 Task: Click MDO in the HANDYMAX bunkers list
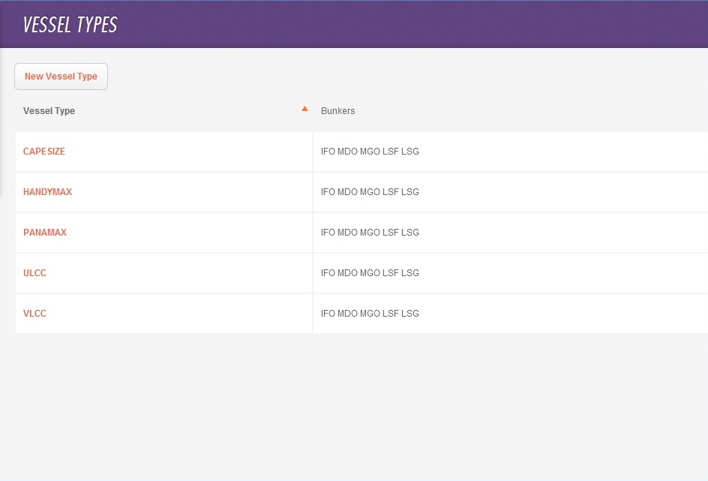pos(347,192)
